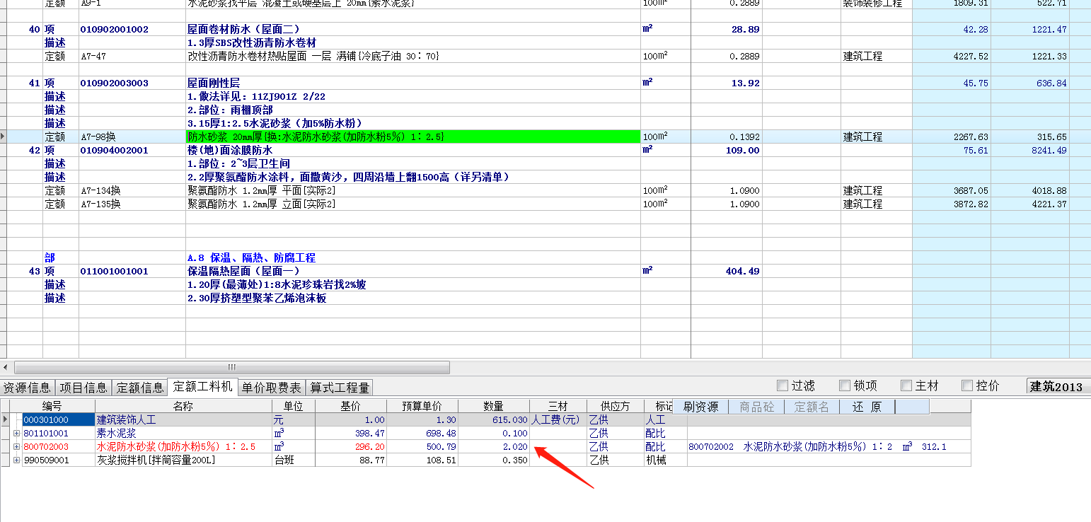Select item 楼(地)面涂膜防水

point(229,150)
